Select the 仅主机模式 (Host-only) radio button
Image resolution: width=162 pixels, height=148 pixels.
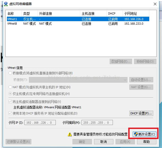pos(10,93)
